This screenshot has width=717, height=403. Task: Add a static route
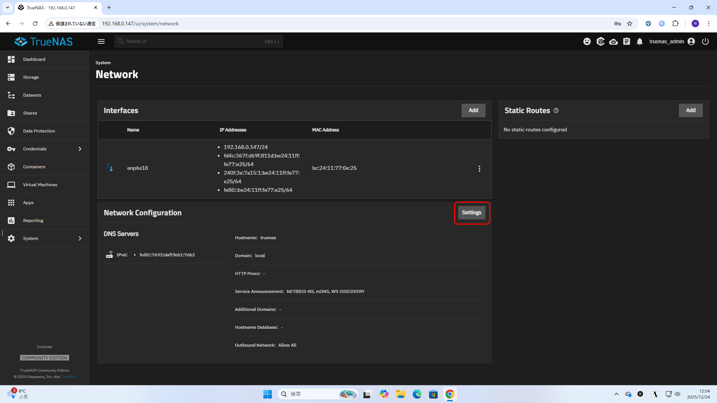[x=690, y=110]
